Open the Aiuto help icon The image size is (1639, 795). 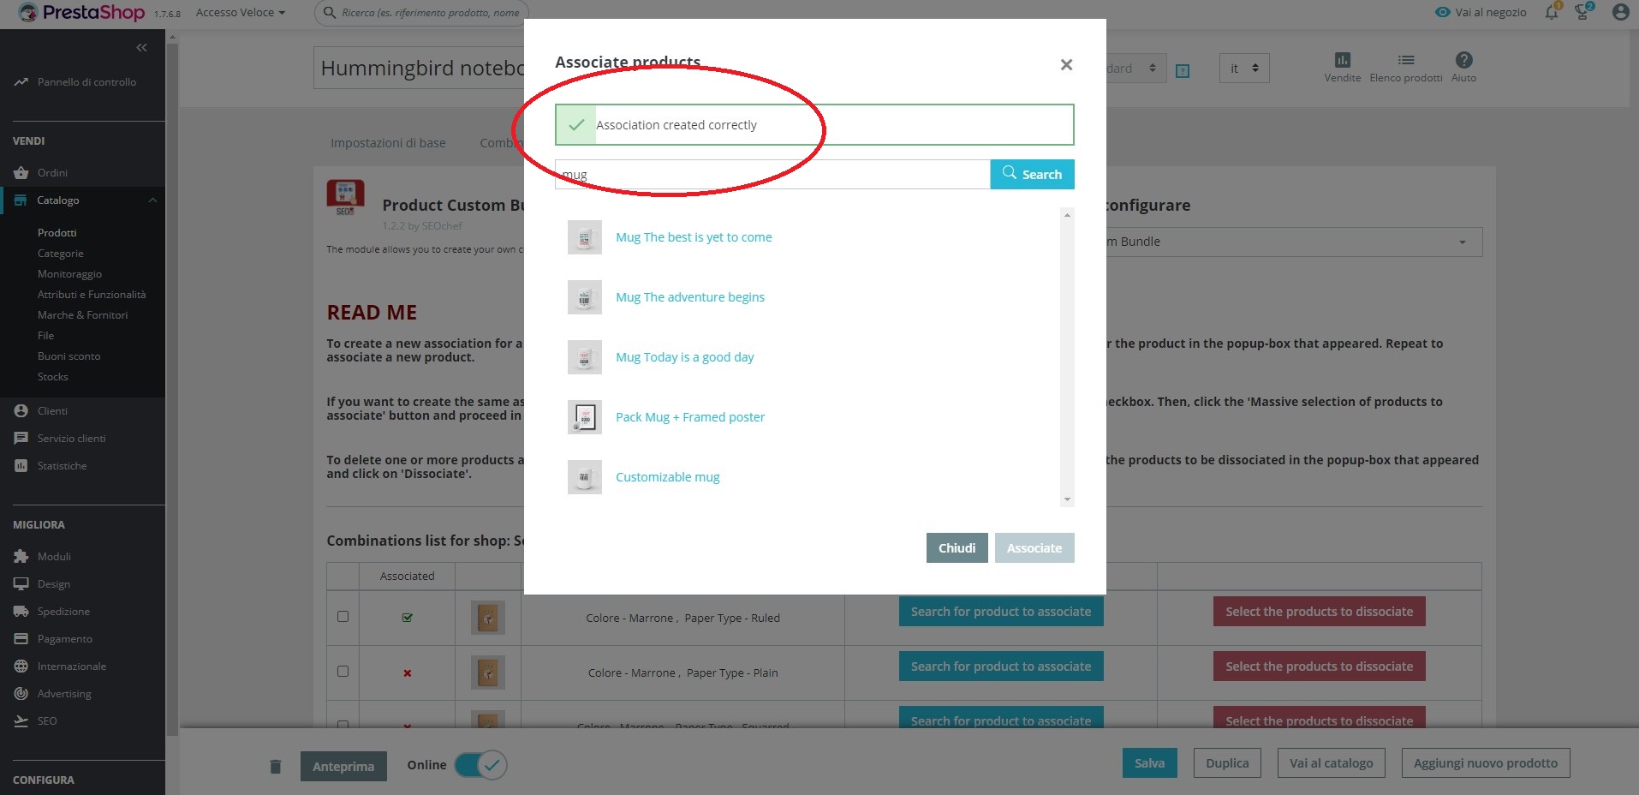coord(1464,59)
